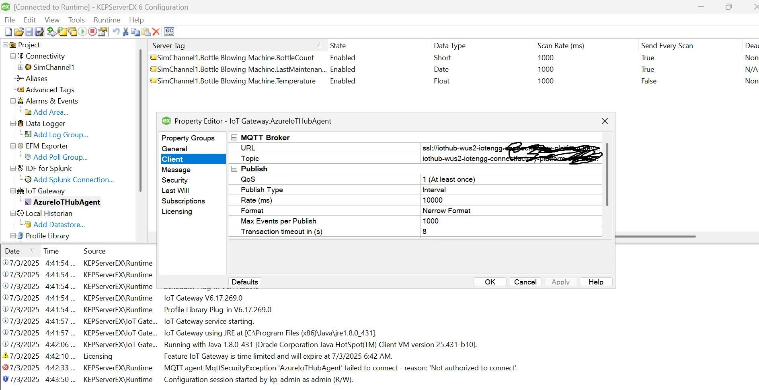The image size is (759, 390).
Task: Click the Save As toolbar icon
Action: pos(39,32)
